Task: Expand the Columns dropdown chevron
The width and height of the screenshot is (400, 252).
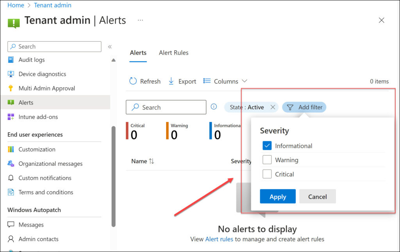Action: point(245,81)
